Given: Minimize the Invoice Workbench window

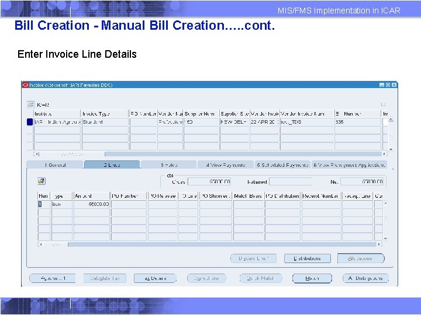Looking at the screenshot, I should click(x=381, y=85).
